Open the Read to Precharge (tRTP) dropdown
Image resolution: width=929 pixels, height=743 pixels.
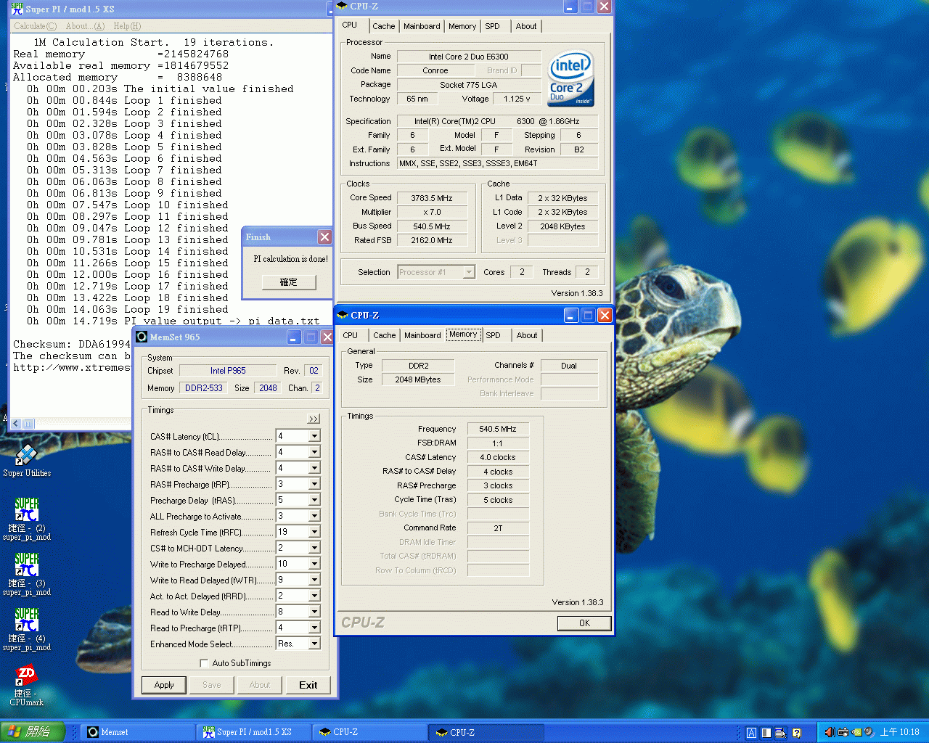314,628
